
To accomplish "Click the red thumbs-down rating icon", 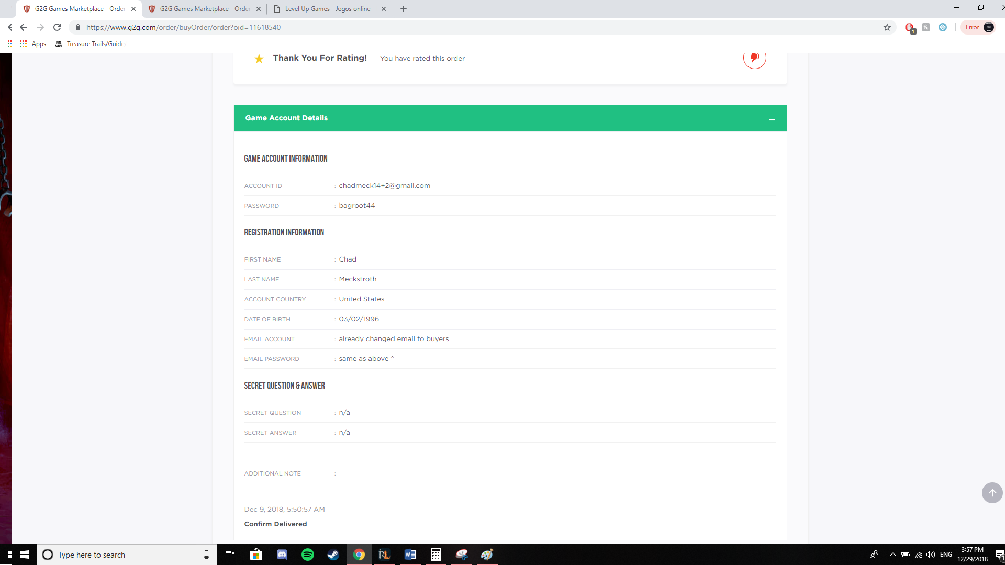I will (x=754, y=58).
